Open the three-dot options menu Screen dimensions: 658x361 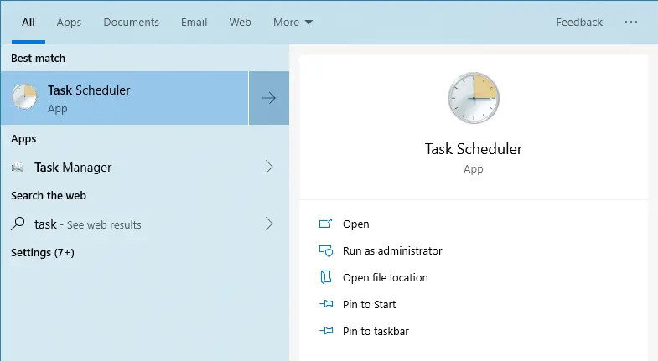pos(631,23)
